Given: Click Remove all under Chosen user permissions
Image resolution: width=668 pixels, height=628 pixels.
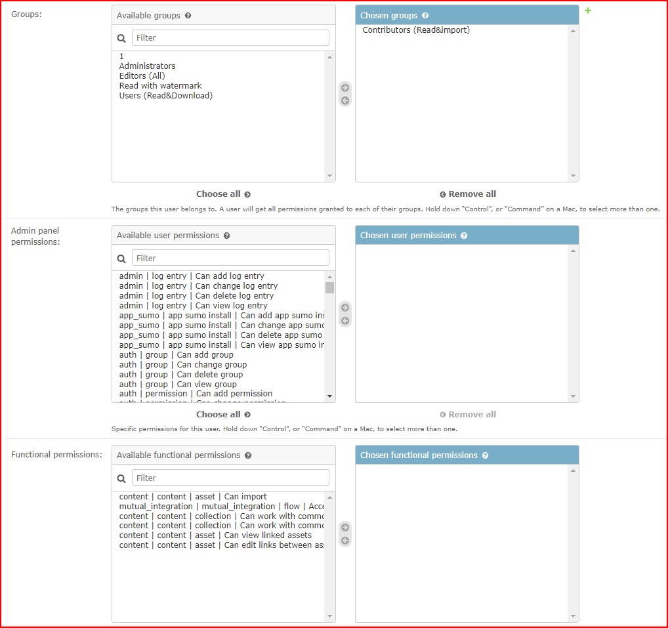Looking at the screenshot, I should [x=467, y=415].
